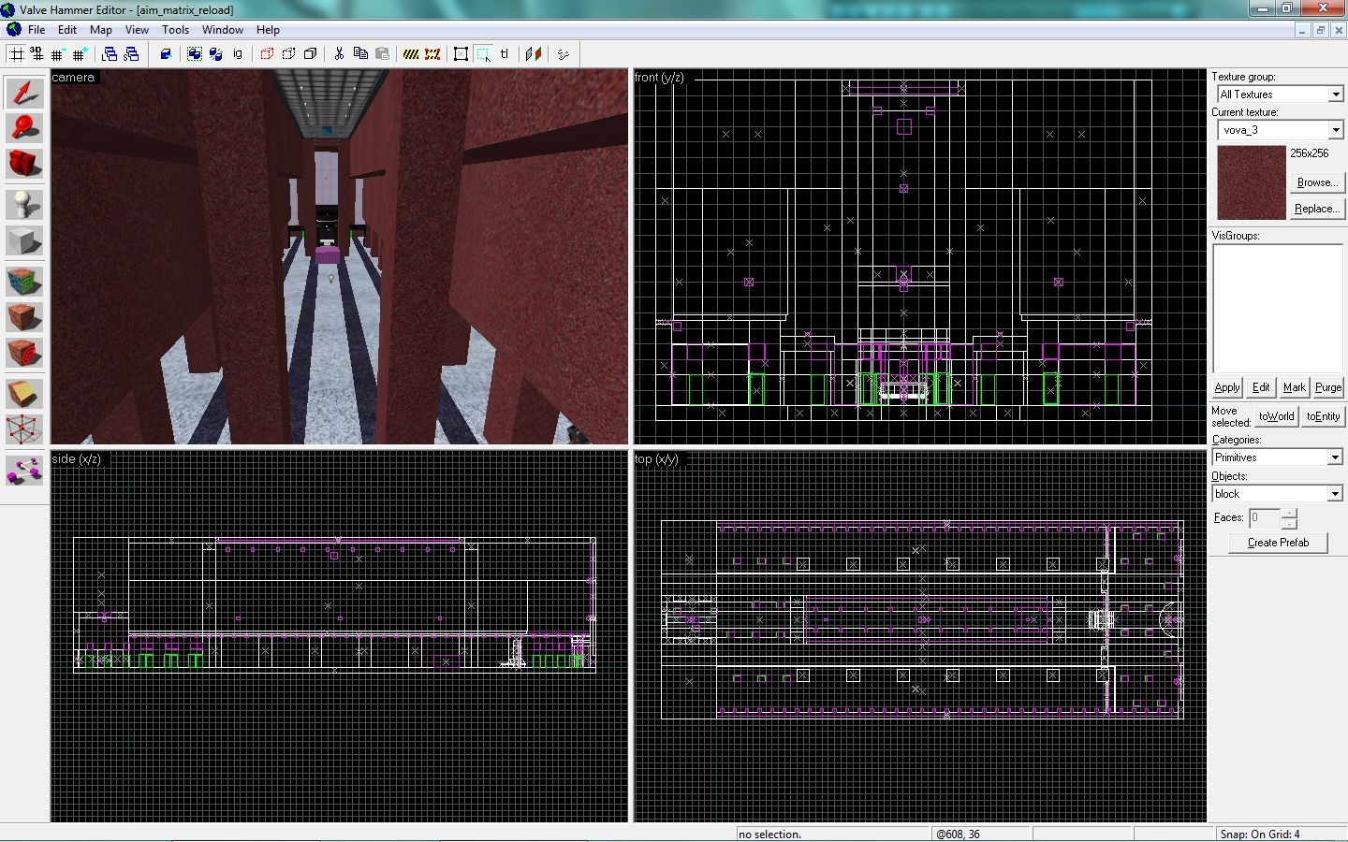
Task: Select the Entity lightbulb tool
Action: pos(25,204)
